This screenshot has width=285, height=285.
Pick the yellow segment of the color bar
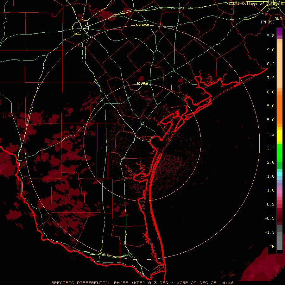point(280,136)
